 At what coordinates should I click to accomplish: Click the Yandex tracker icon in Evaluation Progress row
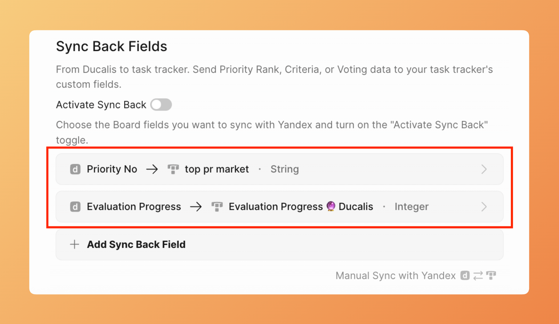click(217, 207)
